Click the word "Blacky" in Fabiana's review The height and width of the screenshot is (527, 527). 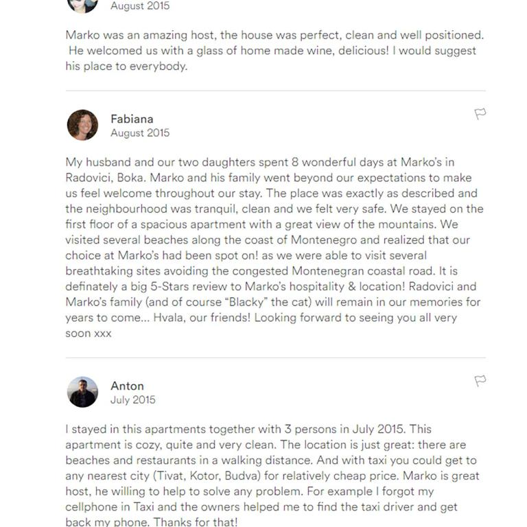[x=246, y=302]
